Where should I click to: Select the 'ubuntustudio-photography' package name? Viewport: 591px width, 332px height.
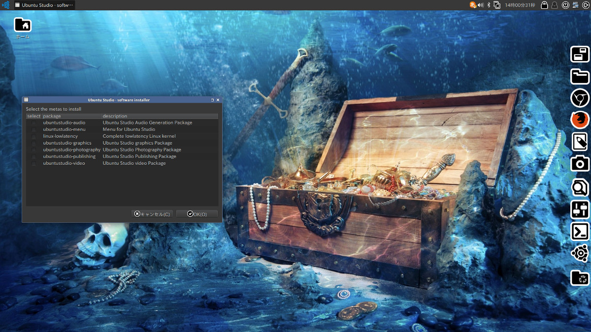pos(71,150)
